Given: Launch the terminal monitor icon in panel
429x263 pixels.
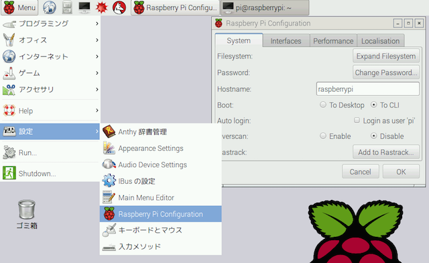Looking at the screenshot, I should click(84, 7).
